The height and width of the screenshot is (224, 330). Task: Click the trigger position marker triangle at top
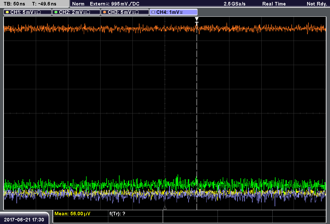(197, 19)
